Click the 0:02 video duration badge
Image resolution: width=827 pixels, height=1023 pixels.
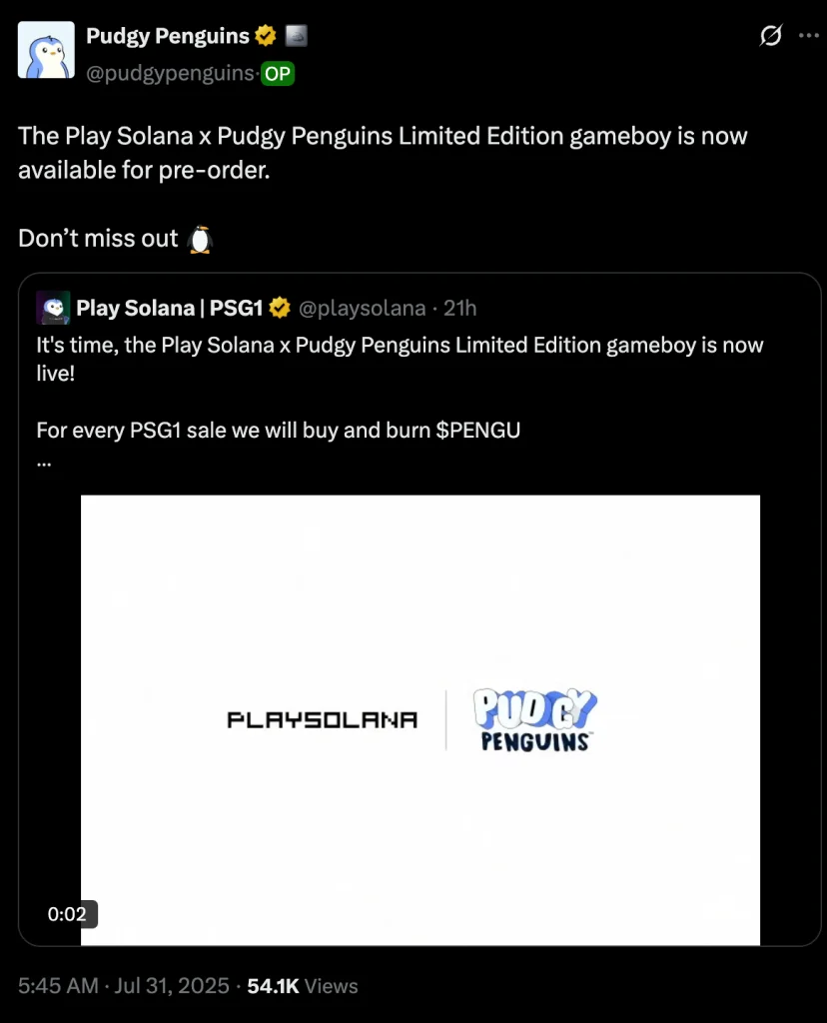coord(67,914)
